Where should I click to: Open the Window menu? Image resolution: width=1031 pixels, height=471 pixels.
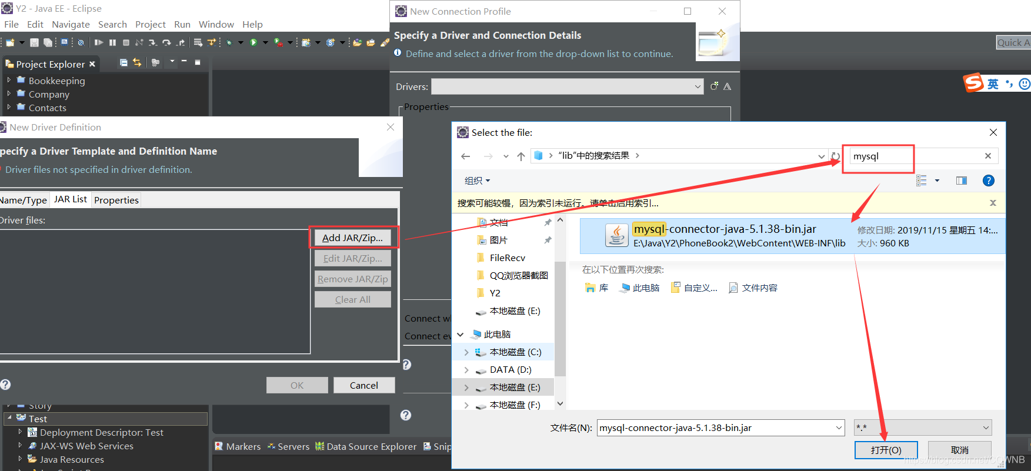click(216, 24)
